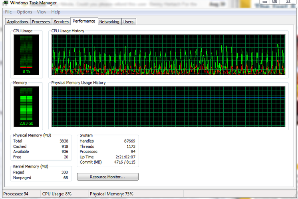Open Resource Monitor

point(108,177)
